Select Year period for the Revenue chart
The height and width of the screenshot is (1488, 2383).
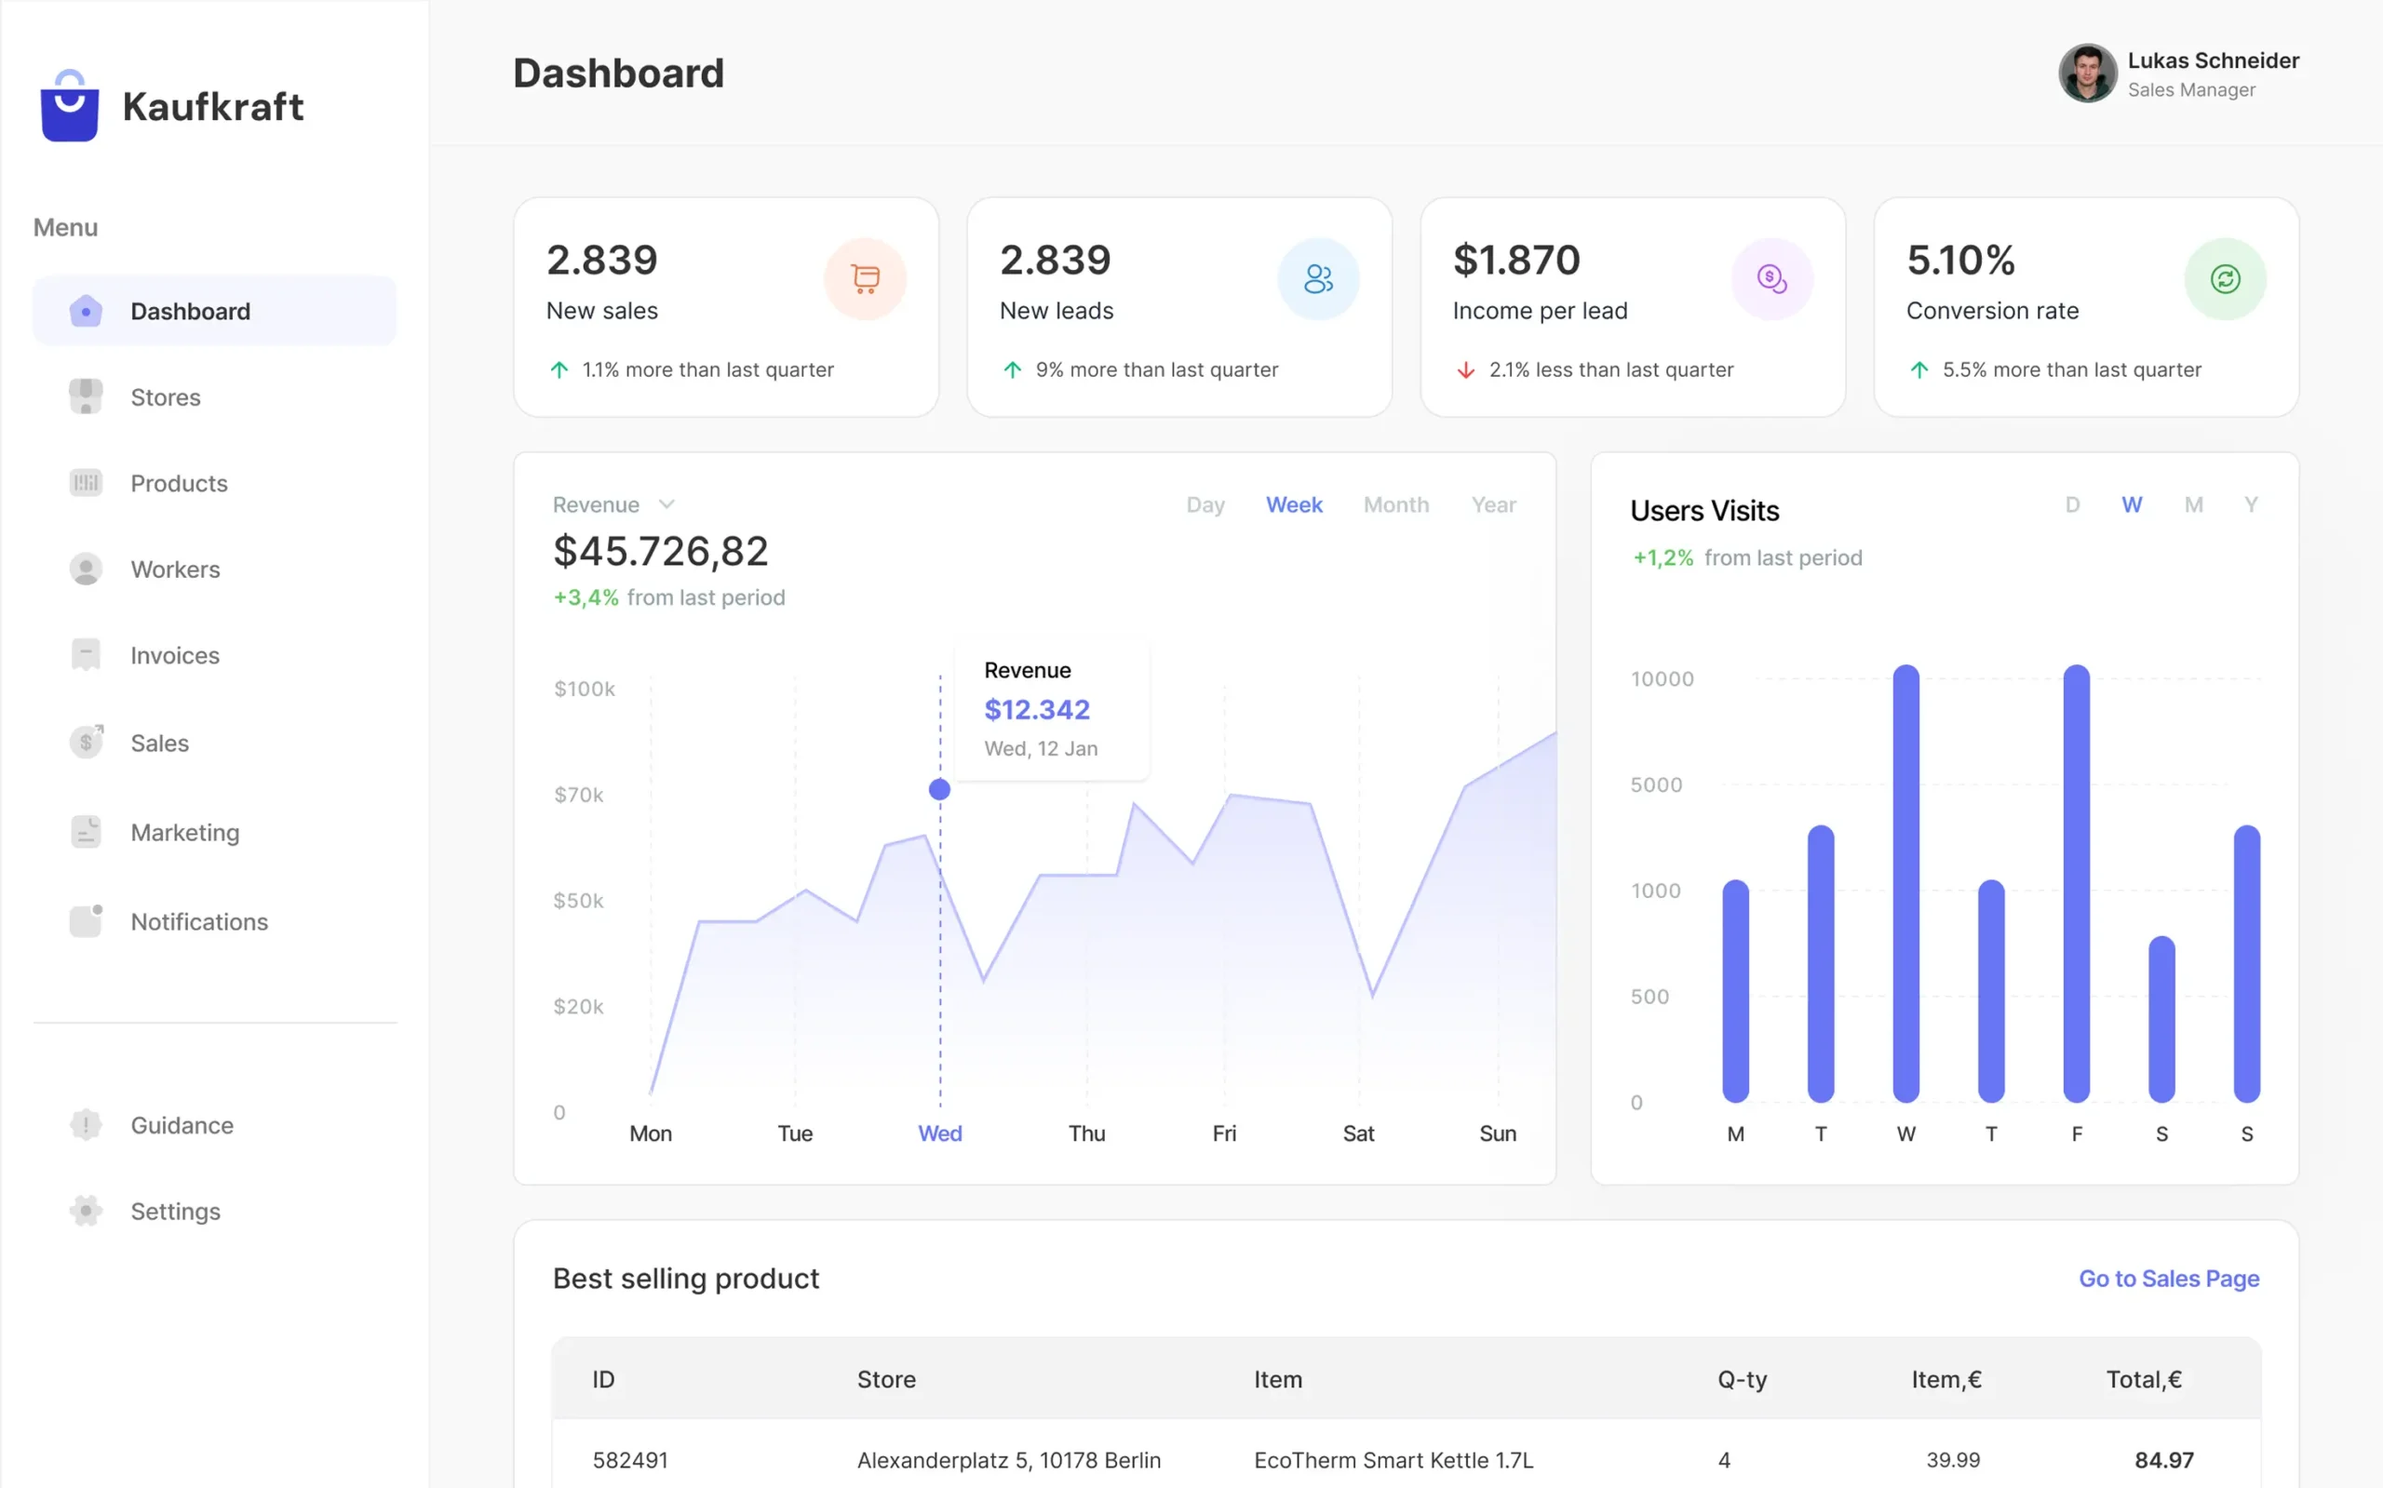pyautogui.click(x=1493, y=503)
